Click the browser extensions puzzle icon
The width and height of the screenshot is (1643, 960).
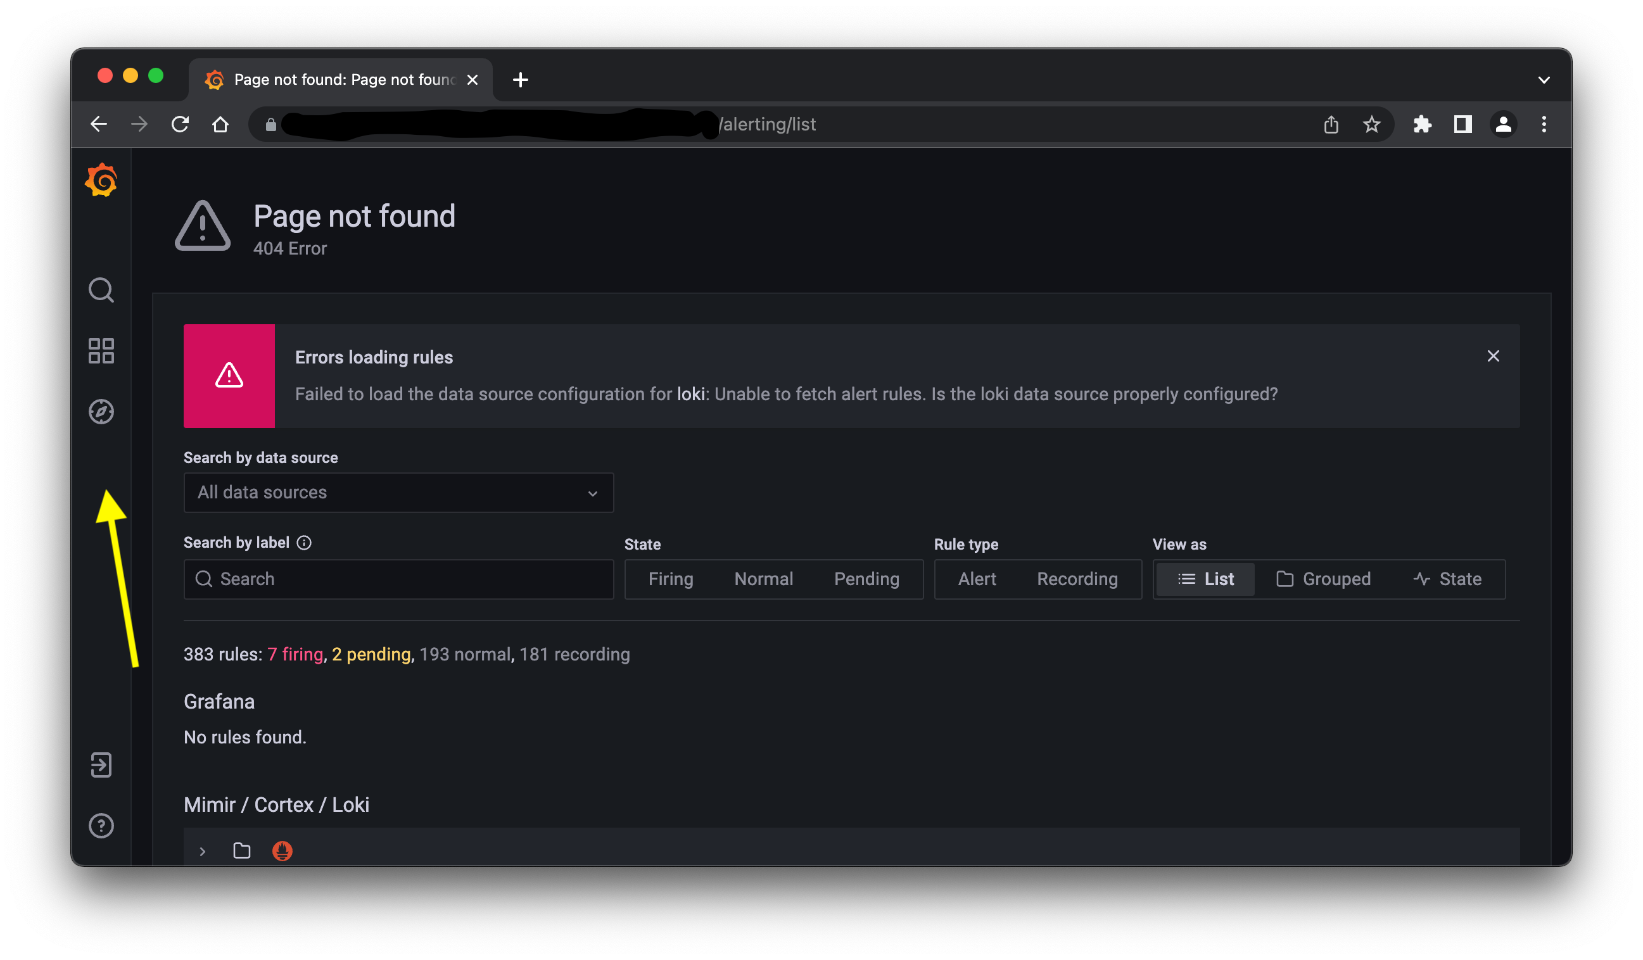1423,124
